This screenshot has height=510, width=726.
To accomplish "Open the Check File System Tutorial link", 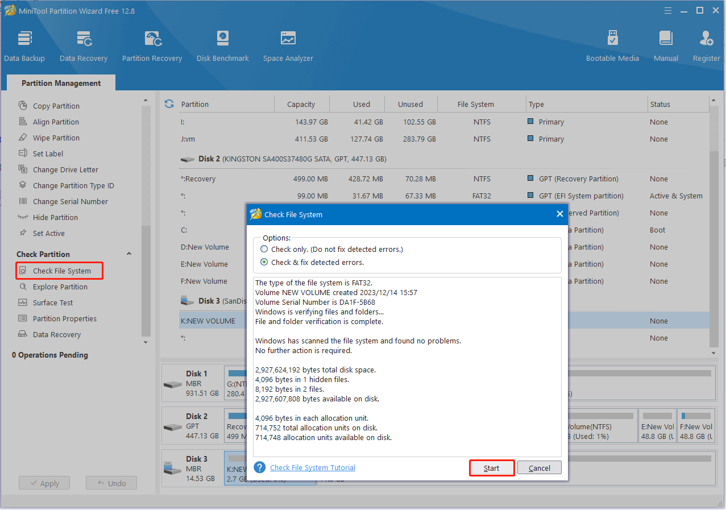I will pyautogui.click(x=312, y=467).
